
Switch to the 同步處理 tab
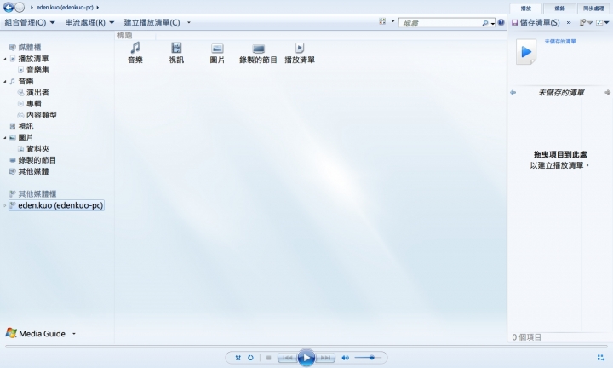593,9
